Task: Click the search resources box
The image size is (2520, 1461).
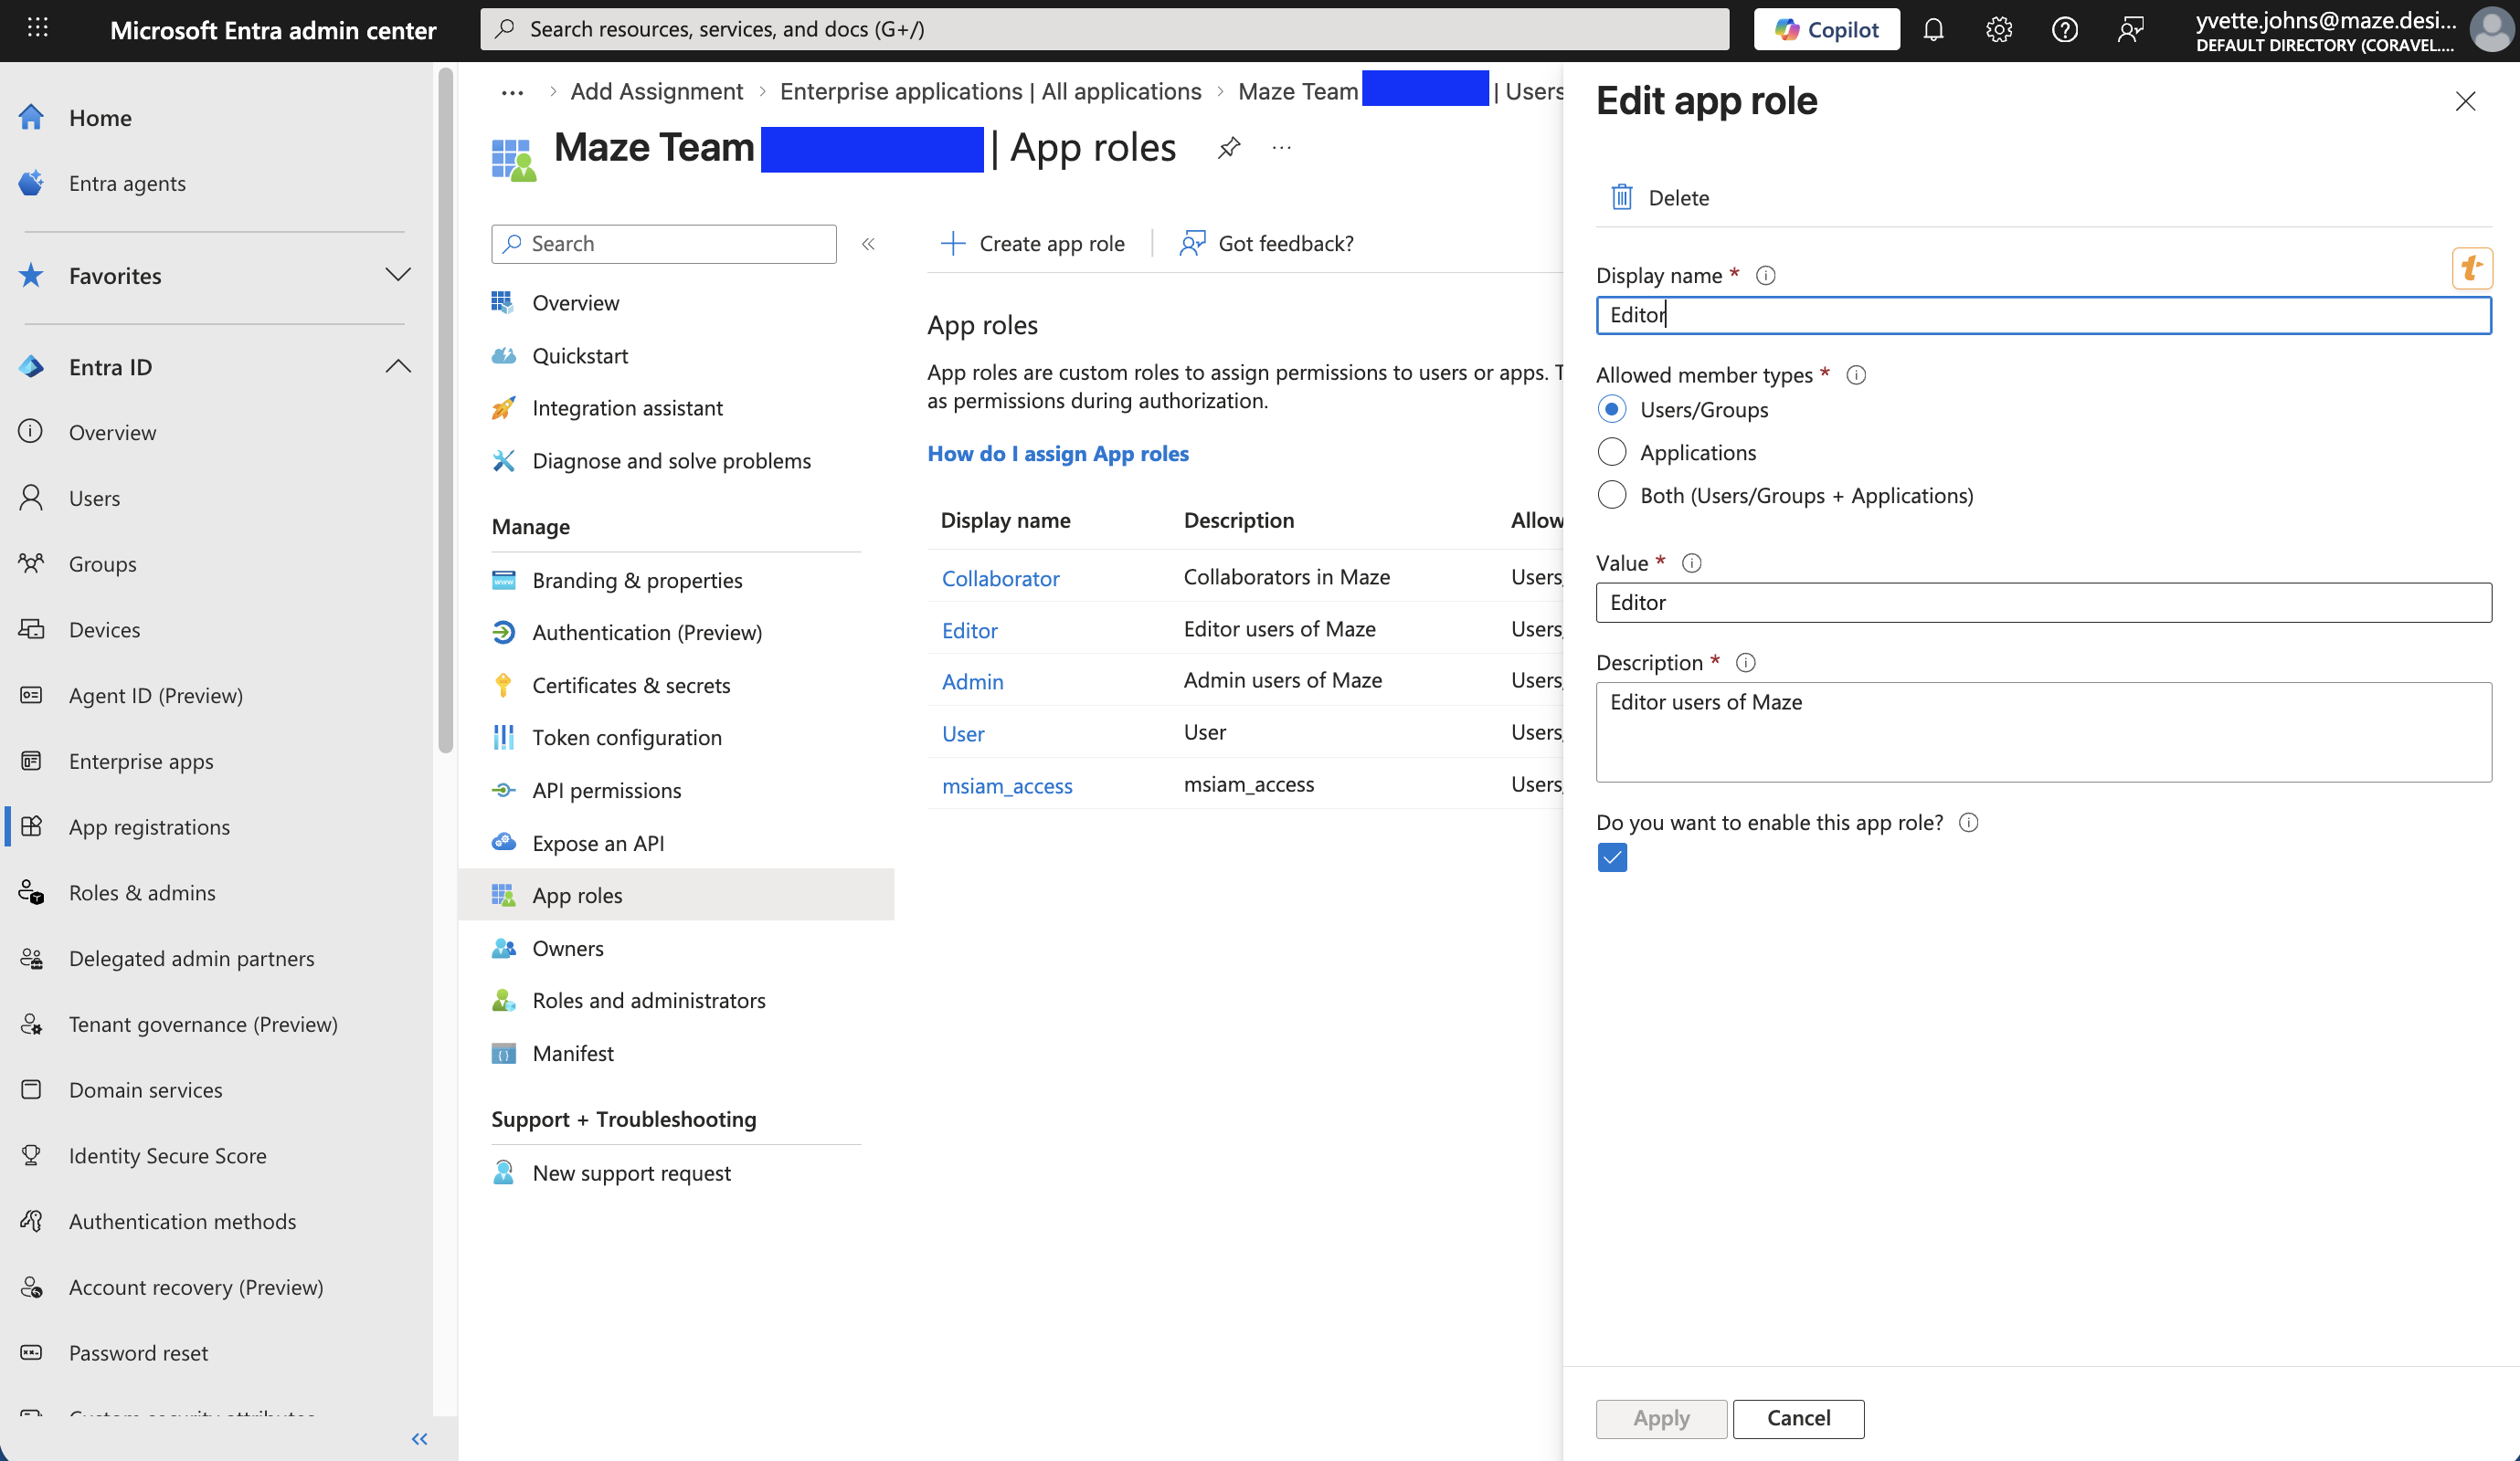Action: pos(1104,29)
